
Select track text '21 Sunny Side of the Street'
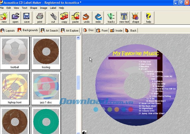[151, 113]
